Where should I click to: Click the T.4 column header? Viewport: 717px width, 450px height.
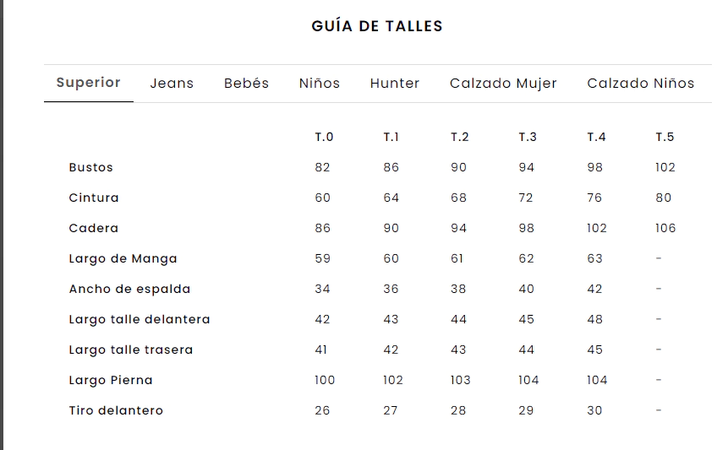tap(596, 137)
